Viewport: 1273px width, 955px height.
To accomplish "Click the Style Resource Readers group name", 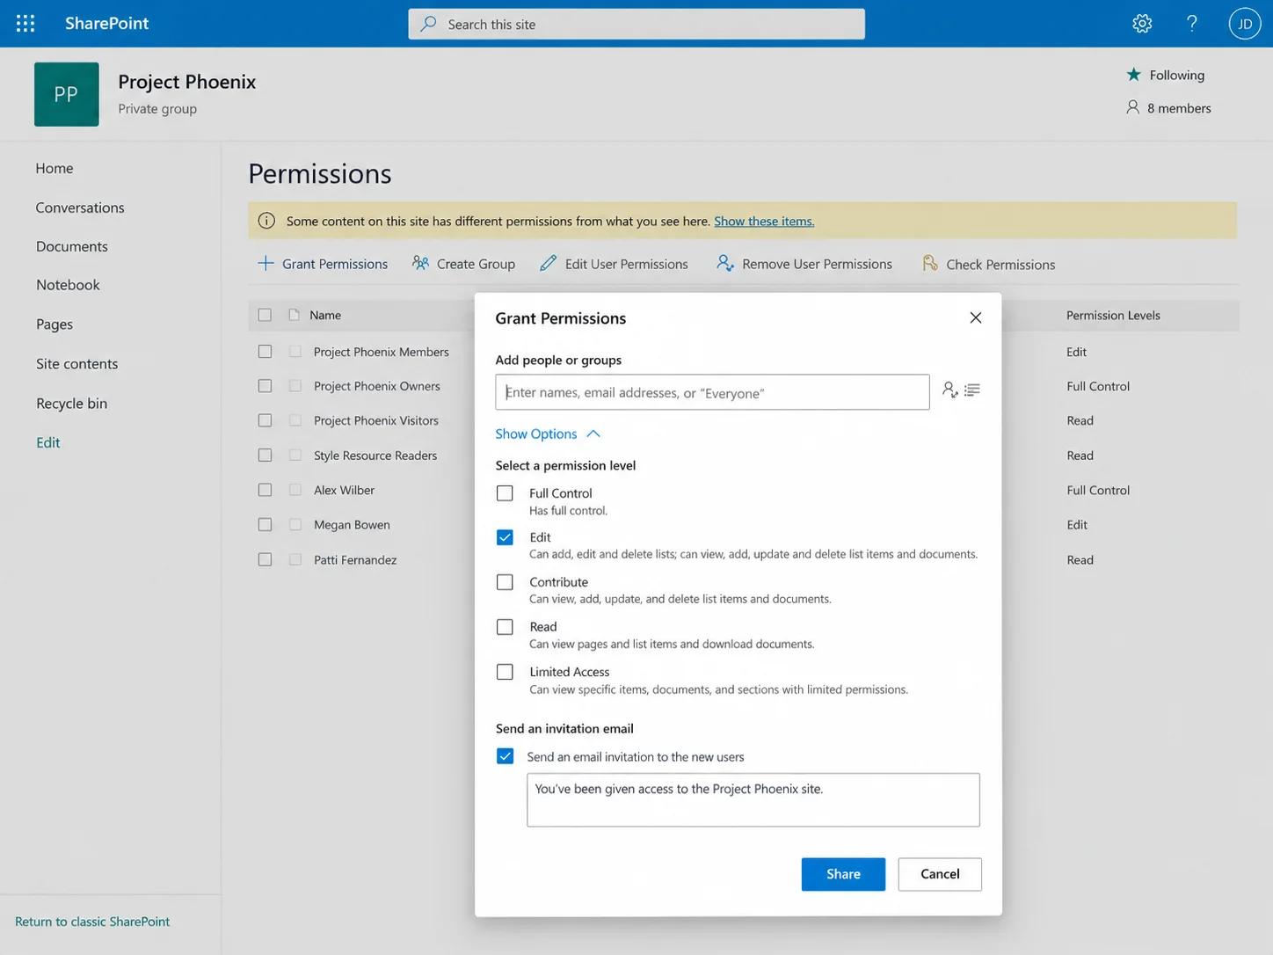I will 375,456.
